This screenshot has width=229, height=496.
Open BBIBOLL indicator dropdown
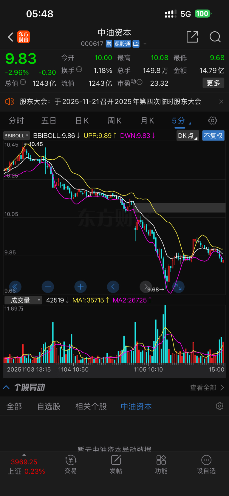pos(16,135)
